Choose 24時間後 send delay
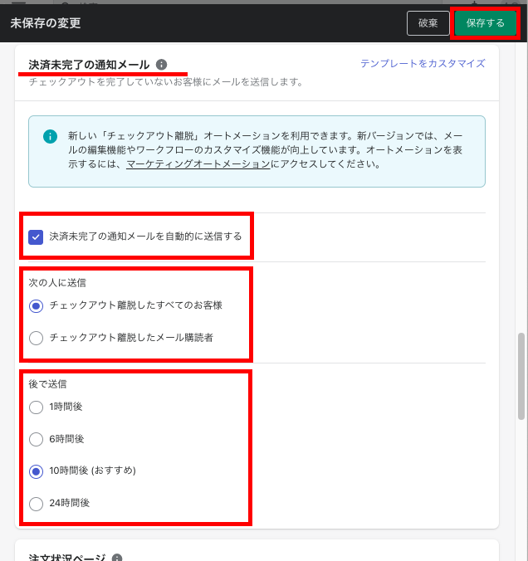 [37, 504]
